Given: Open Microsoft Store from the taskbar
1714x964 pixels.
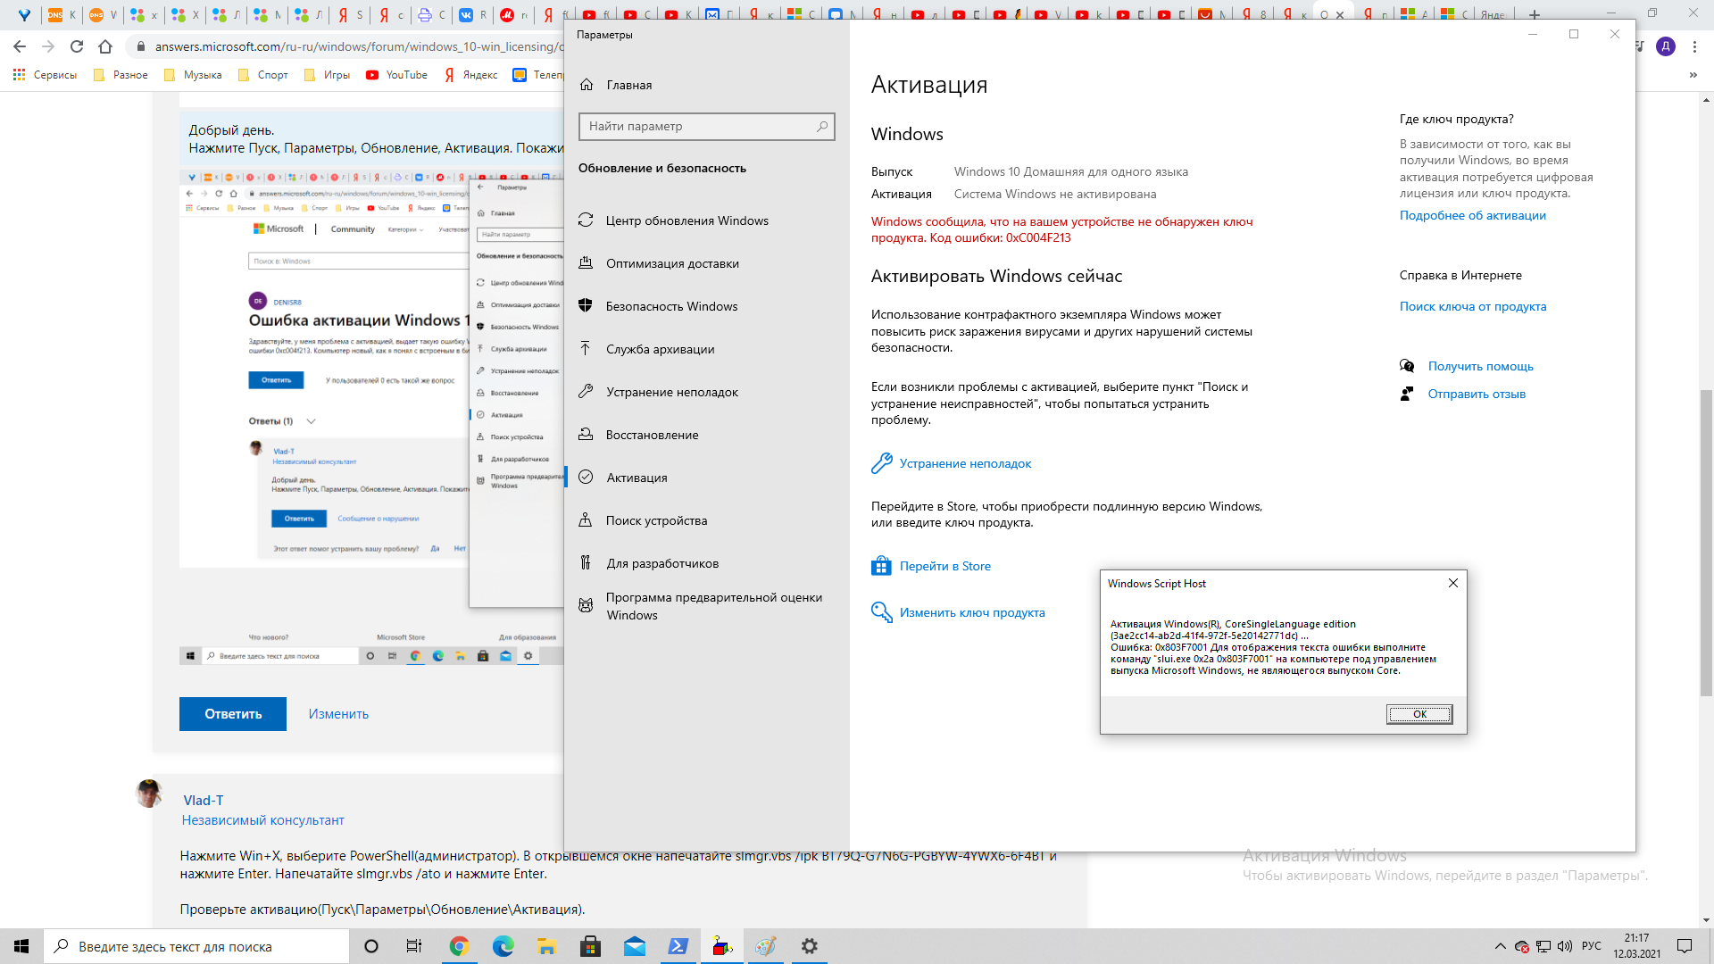Looking at the screenshot, I should (590, 946).
